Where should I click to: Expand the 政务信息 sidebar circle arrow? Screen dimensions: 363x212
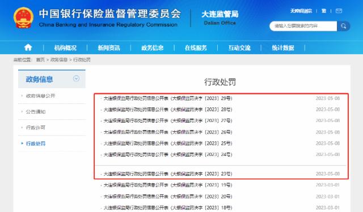(x=77, y=79)
